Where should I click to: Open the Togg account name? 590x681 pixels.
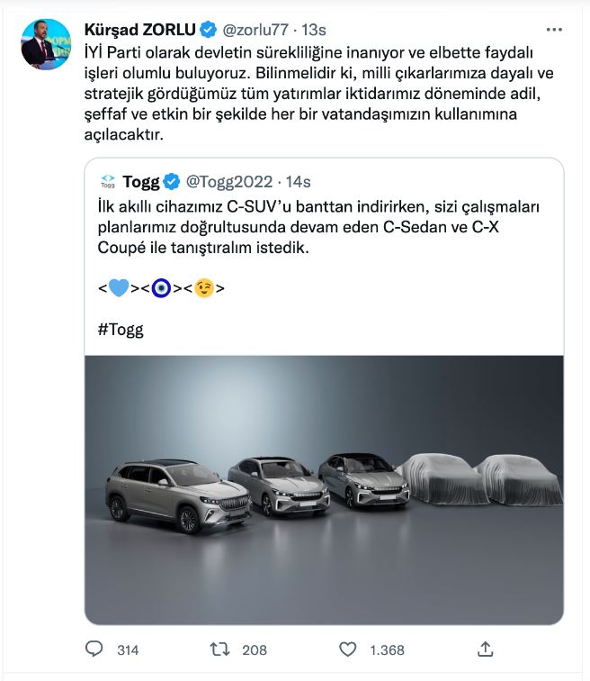[x=141, y=182]
